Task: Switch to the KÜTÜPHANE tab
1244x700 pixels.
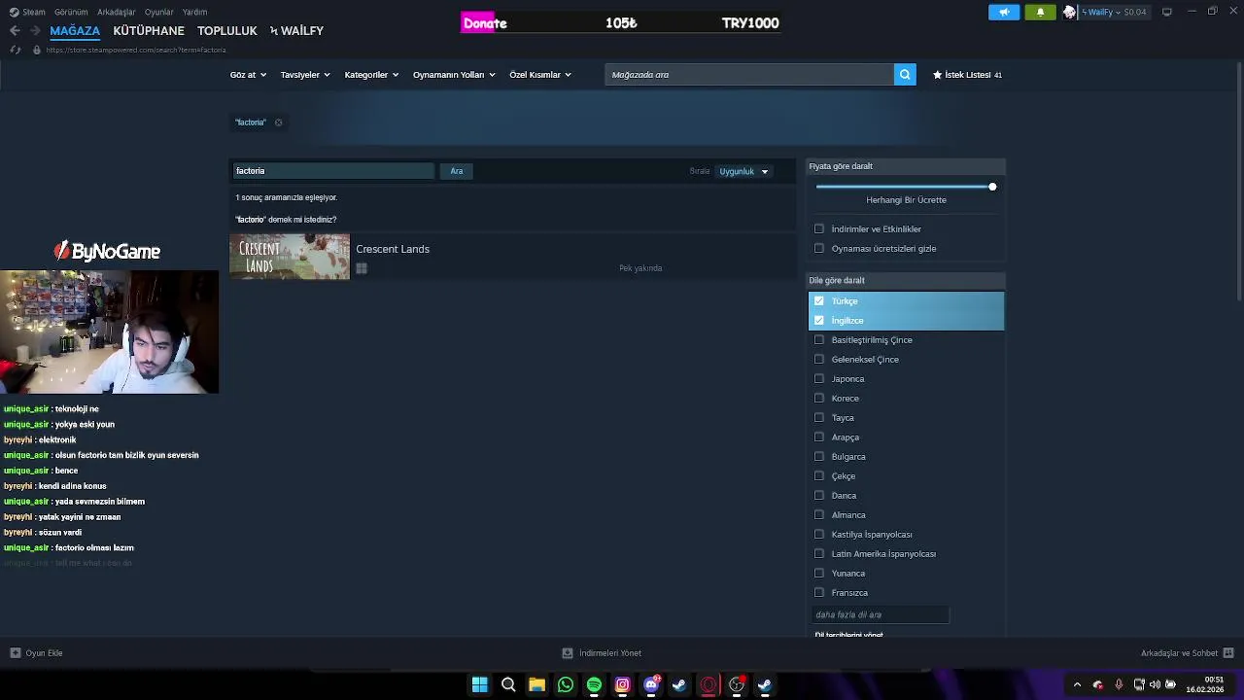Action: click(x=149, y=31)
